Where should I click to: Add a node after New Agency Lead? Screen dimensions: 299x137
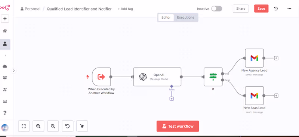click(x=276, y=58)
